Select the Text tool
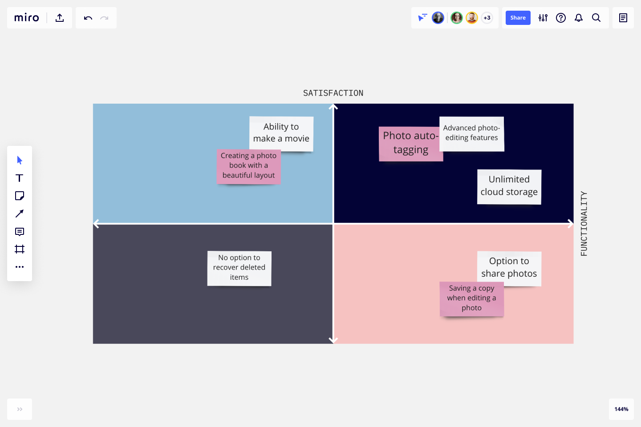The image size is (641, 427). click(x=19, y=177)
